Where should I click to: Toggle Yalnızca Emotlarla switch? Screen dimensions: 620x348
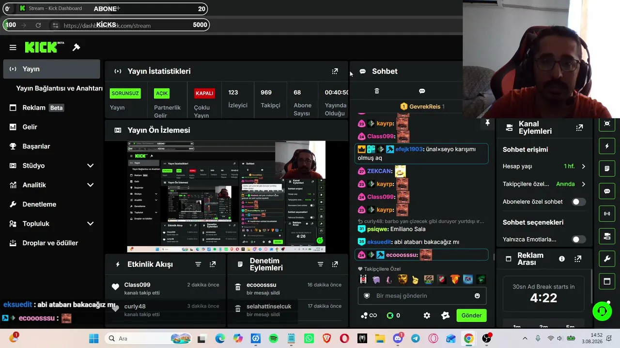[578, 239]
